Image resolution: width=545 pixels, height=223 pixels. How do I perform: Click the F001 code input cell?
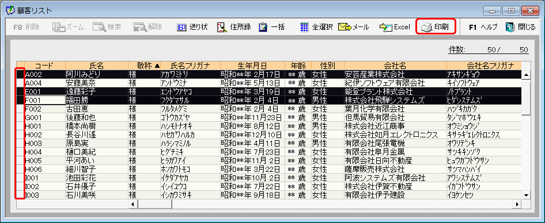pos(45,100)
